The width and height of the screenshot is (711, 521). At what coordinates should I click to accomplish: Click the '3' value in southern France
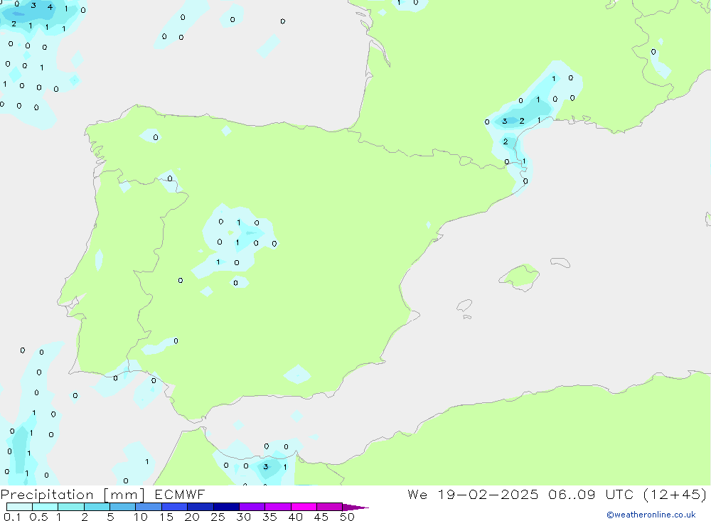pyautogui.click(x=505, y=121)
